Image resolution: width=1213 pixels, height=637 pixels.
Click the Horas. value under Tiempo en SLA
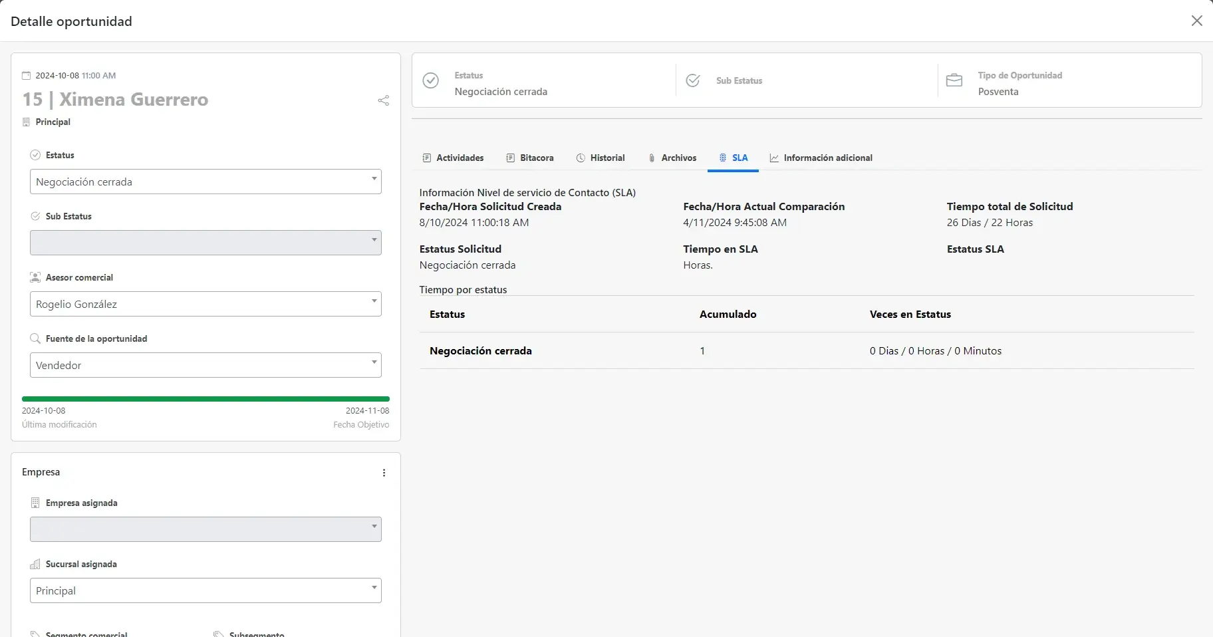coord(698,265)
